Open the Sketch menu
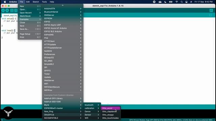 [x=36, y=2]
